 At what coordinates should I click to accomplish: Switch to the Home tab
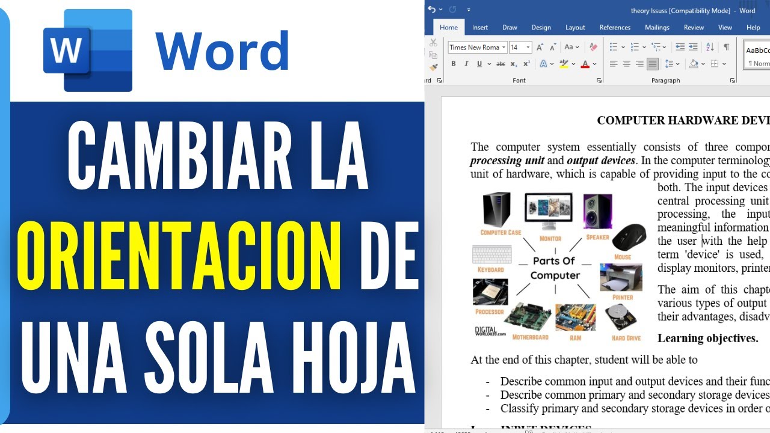449,27
